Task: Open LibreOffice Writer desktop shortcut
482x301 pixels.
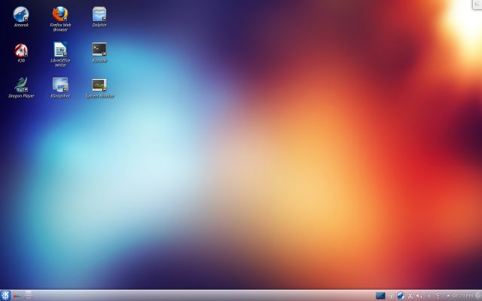Action: (60, 55)
